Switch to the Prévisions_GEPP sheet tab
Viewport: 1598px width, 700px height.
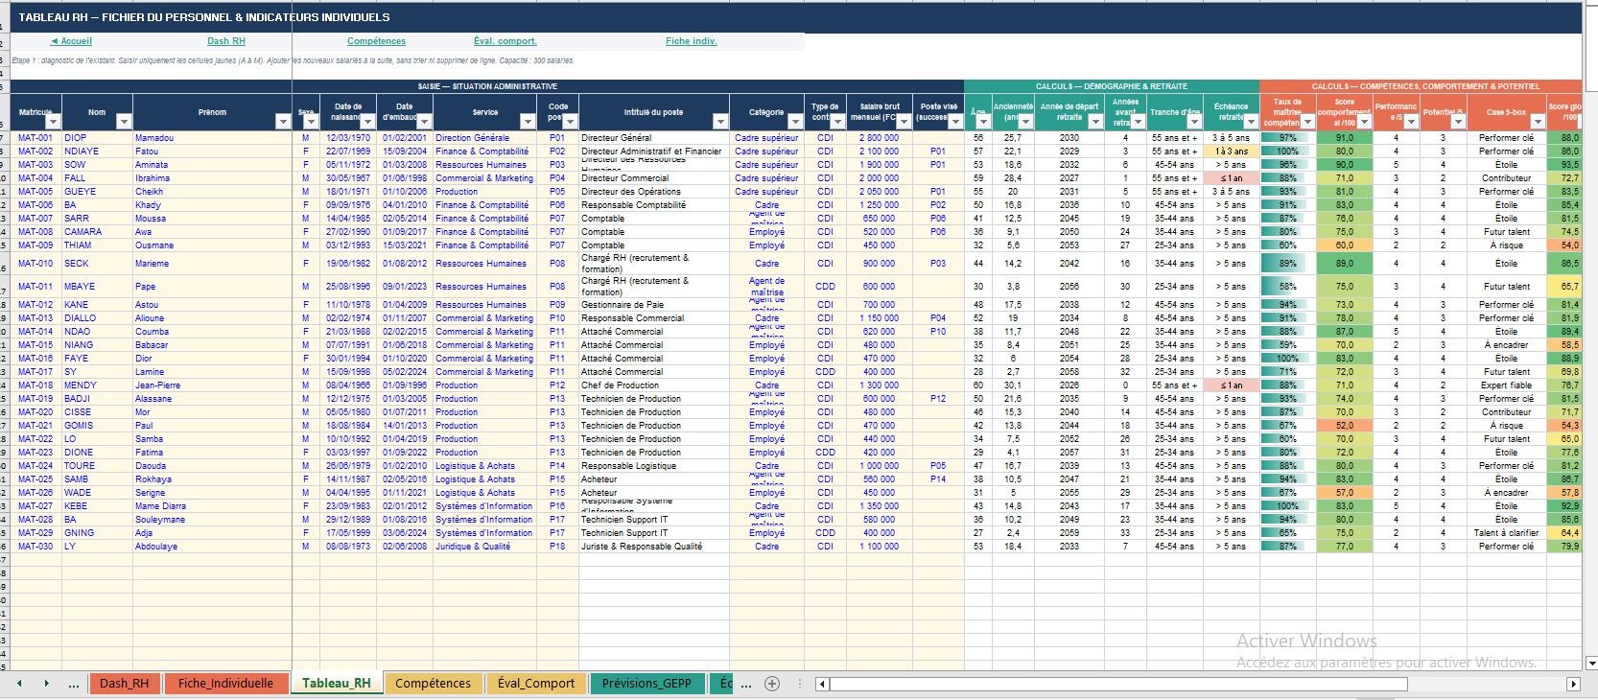(646, 684)
